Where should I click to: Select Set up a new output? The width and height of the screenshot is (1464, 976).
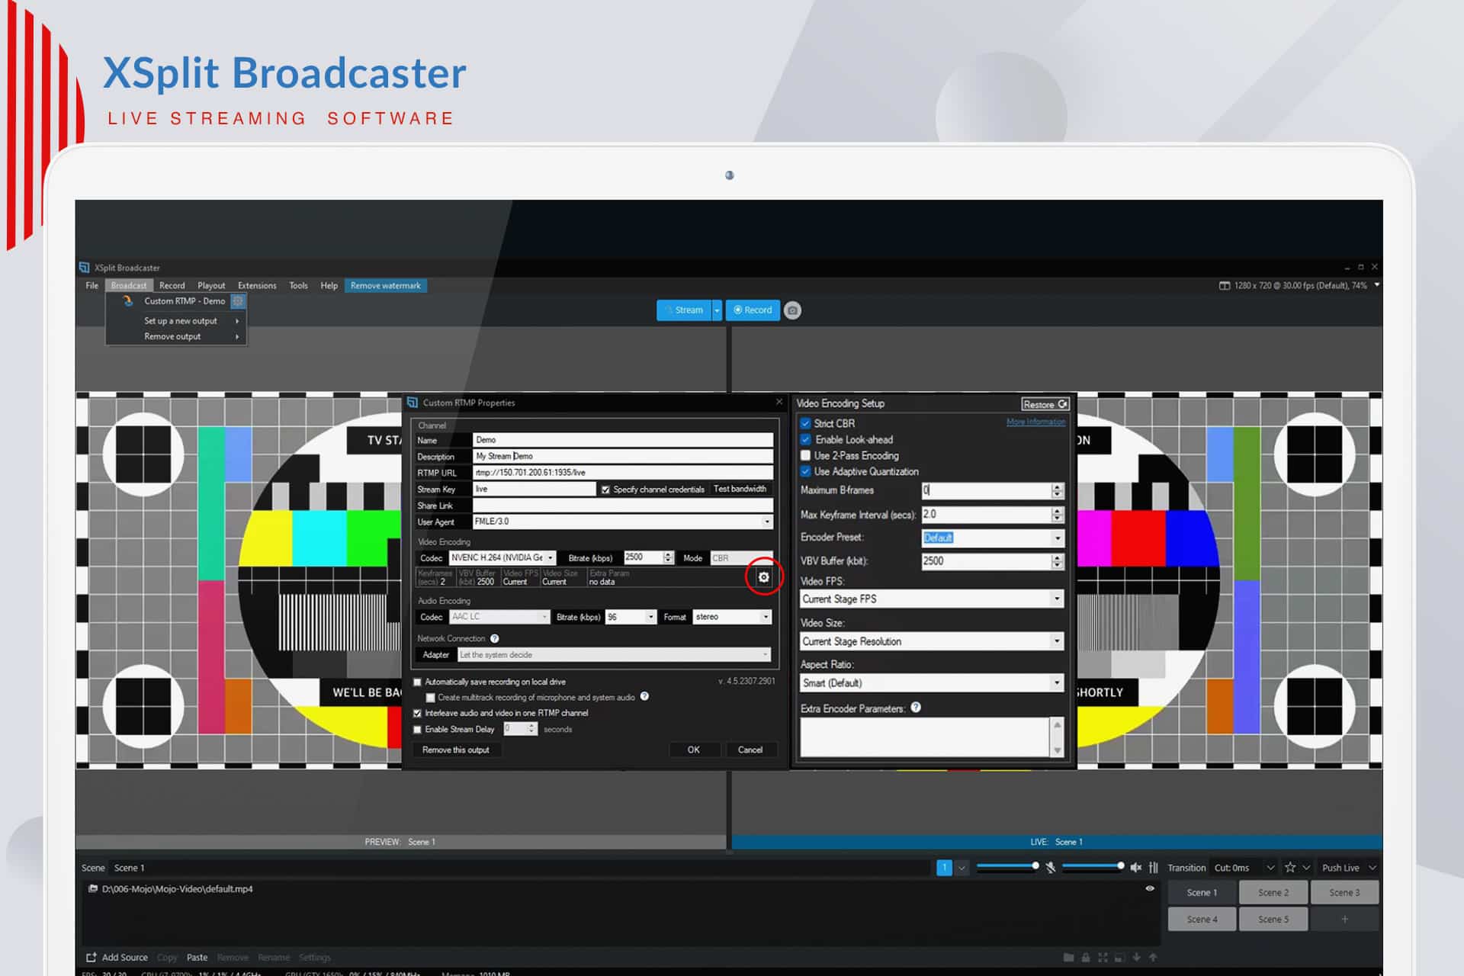click(x=181, y=321)
